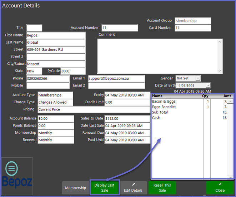Viewport: 236px width, 197px height.
Task: Click the Comment text area
Action: (x=160, y=56)
